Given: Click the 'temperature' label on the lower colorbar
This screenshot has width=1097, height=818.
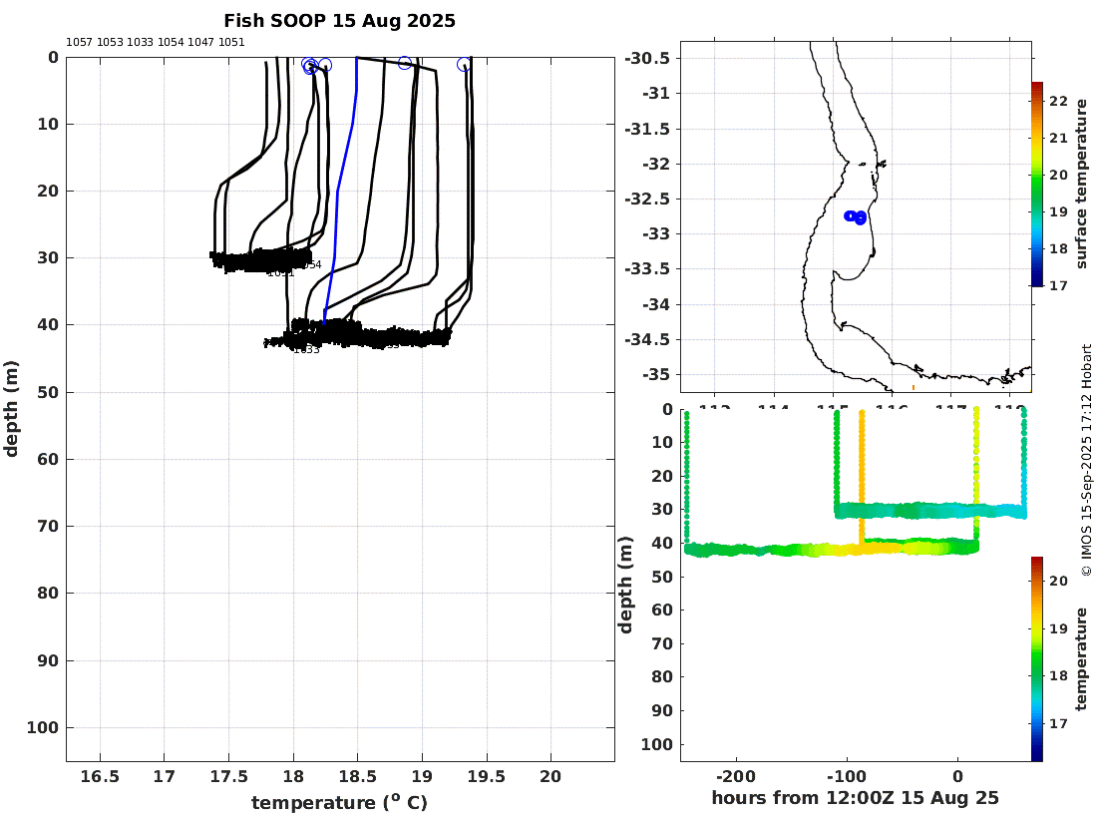Looking at the screenshot, I should coord(1082,659).
